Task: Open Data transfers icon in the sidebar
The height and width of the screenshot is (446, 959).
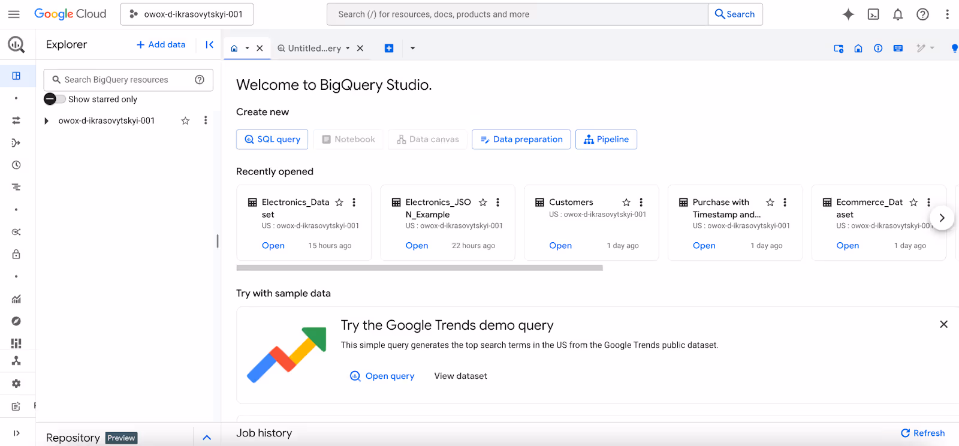Action: 16,120
